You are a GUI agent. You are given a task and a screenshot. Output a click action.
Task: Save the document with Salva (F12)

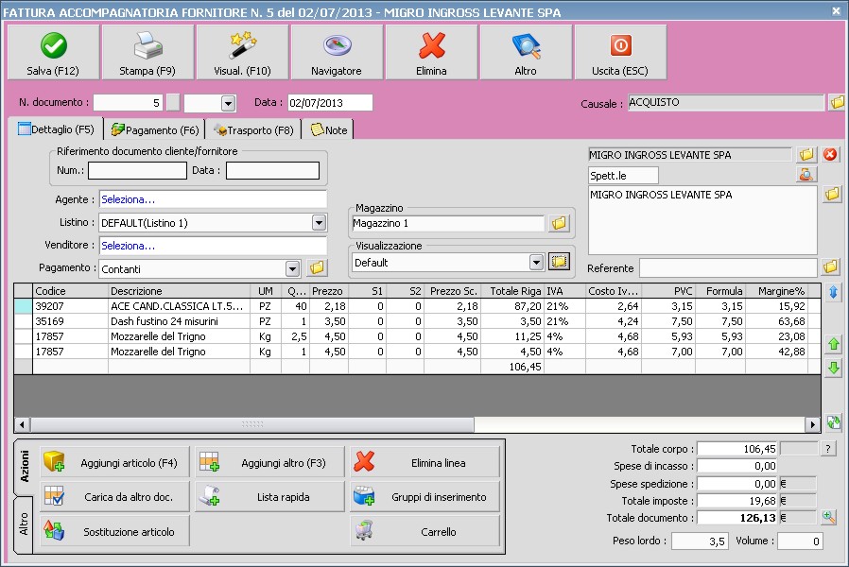[53, 53]
